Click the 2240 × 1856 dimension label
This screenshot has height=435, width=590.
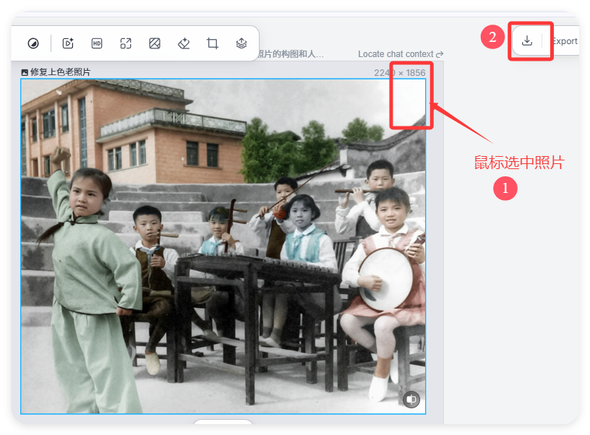coord(400,73)
